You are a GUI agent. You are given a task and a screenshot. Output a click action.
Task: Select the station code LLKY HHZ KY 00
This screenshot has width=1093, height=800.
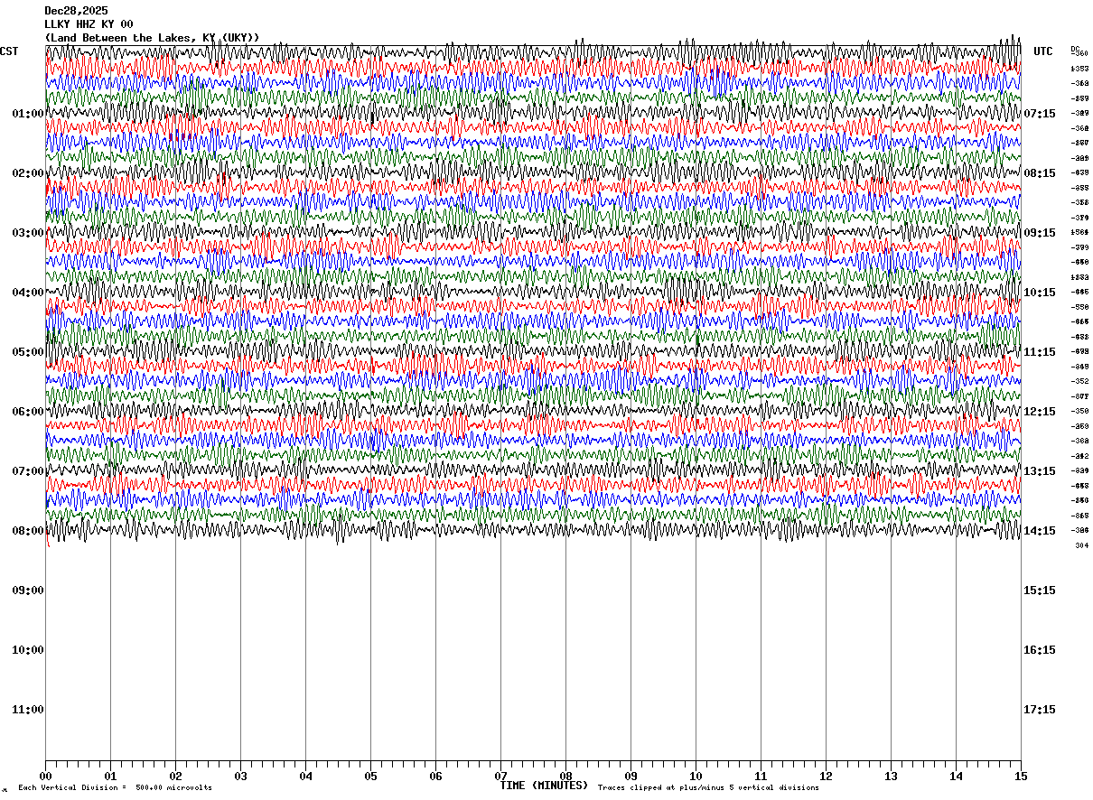(89, 24)
